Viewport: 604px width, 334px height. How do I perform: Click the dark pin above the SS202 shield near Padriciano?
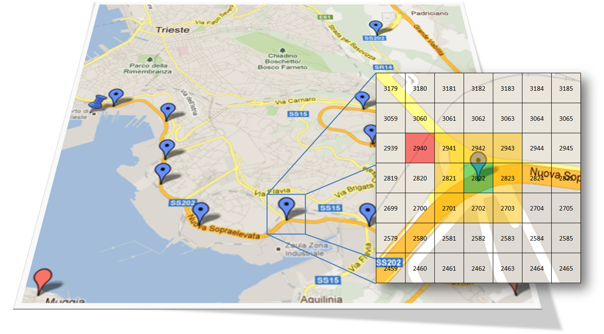(x=375, y=27)
